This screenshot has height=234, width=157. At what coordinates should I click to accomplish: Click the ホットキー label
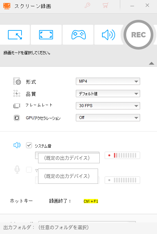click(x=22, y=201)
